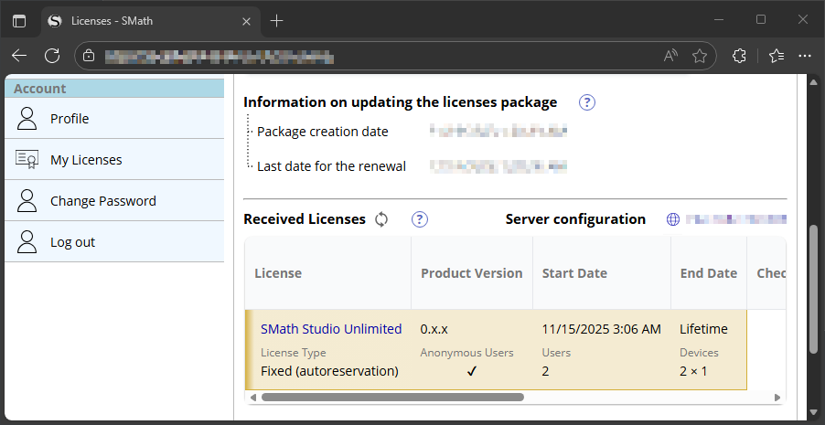Click the Received Licenses heading

[x=304, y=218]
